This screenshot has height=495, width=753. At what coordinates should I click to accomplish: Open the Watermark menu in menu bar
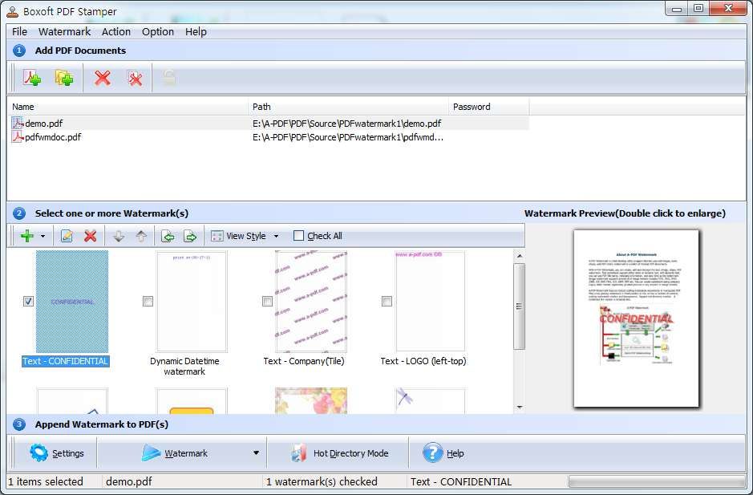coord(64,31)
